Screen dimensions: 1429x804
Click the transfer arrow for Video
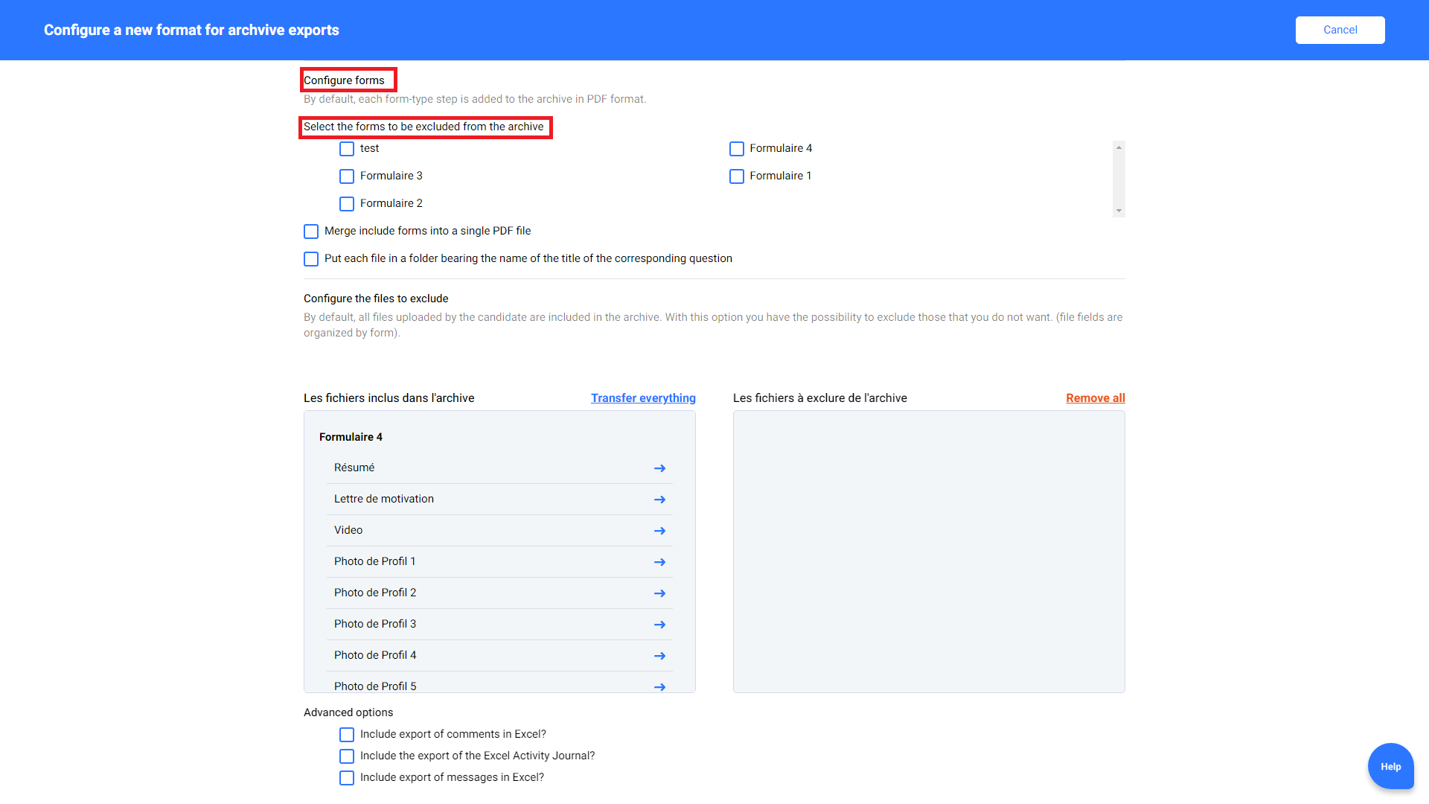(659, 531)
